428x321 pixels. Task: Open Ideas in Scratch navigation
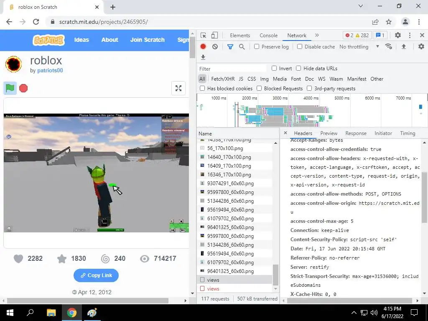pyautogui.click(x=82, y=40)
